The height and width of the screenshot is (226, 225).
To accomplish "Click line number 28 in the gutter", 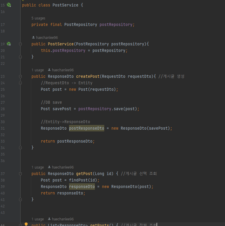I will click(x=3, y=109).
